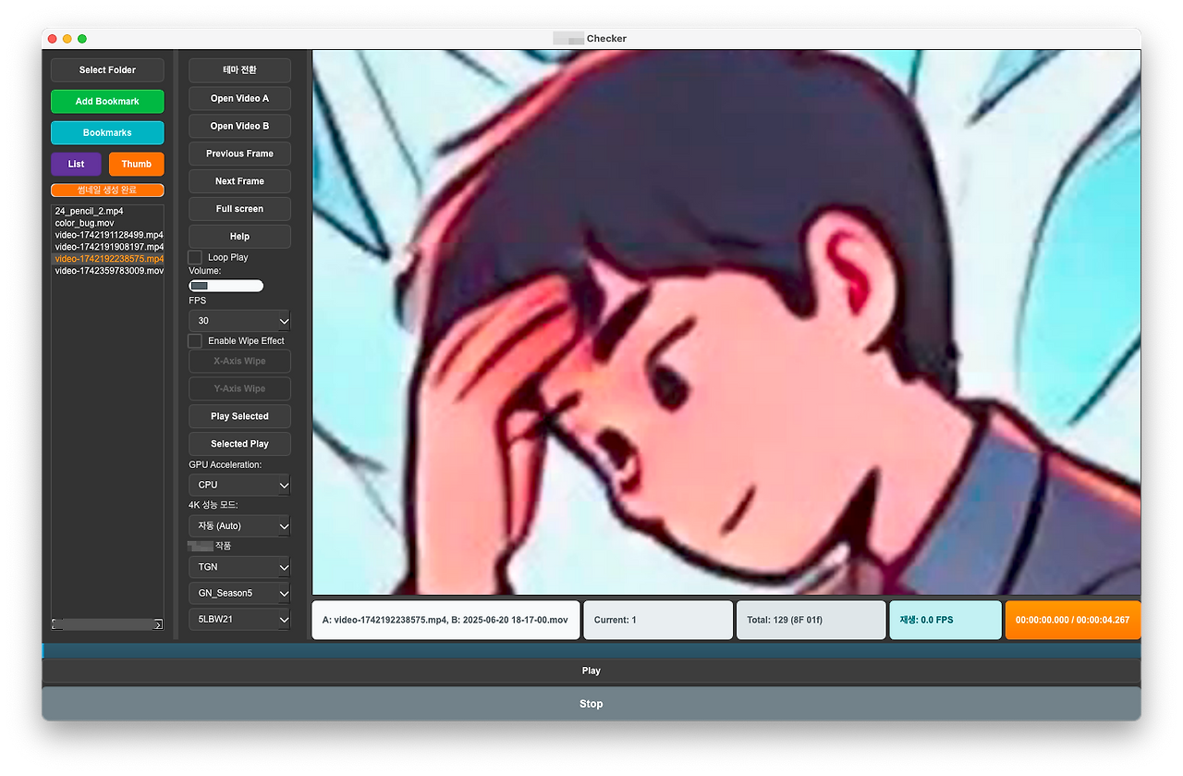1183x776 pixels.
Task: Click the video preview frame
Action: click(726, 322)
